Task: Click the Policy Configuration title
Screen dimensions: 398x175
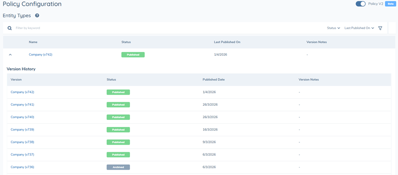Action: tap(32, 4)
